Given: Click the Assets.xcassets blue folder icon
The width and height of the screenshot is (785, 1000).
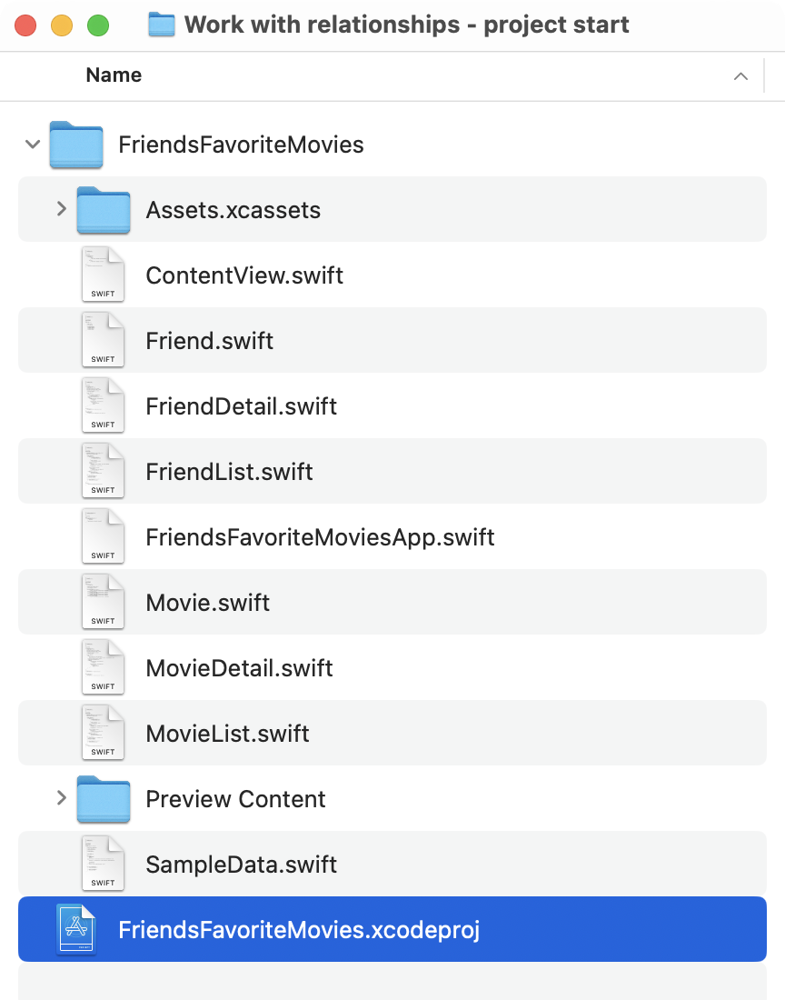Looking at the screenshot, I should 103,209.
